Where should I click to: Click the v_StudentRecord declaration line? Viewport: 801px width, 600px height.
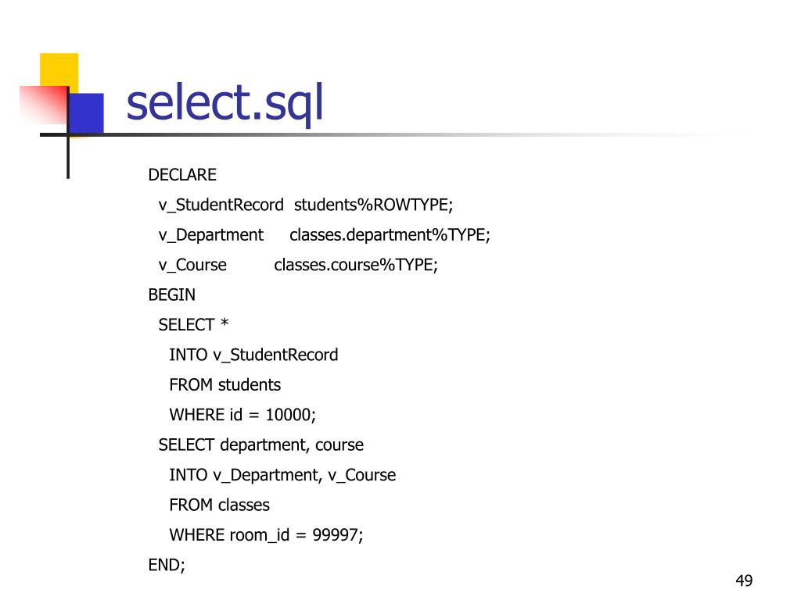tap(306, 205)
